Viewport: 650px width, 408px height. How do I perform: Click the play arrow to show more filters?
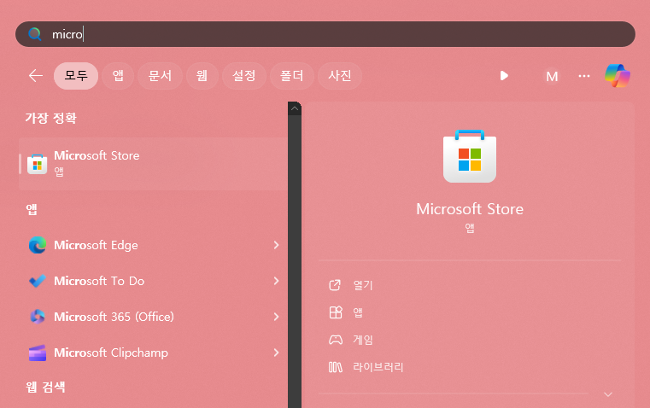tap(504, 76)
